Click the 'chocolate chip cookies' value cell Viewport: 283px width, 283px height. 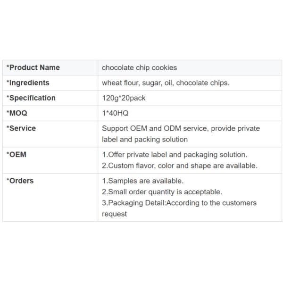pos(140,67)
